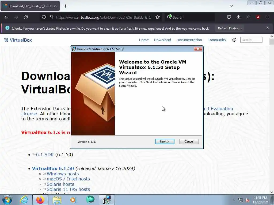This screenshot has width=274, height=205.
Task: Open the Extensions puzzle icon
Action: tap(248, 17)
